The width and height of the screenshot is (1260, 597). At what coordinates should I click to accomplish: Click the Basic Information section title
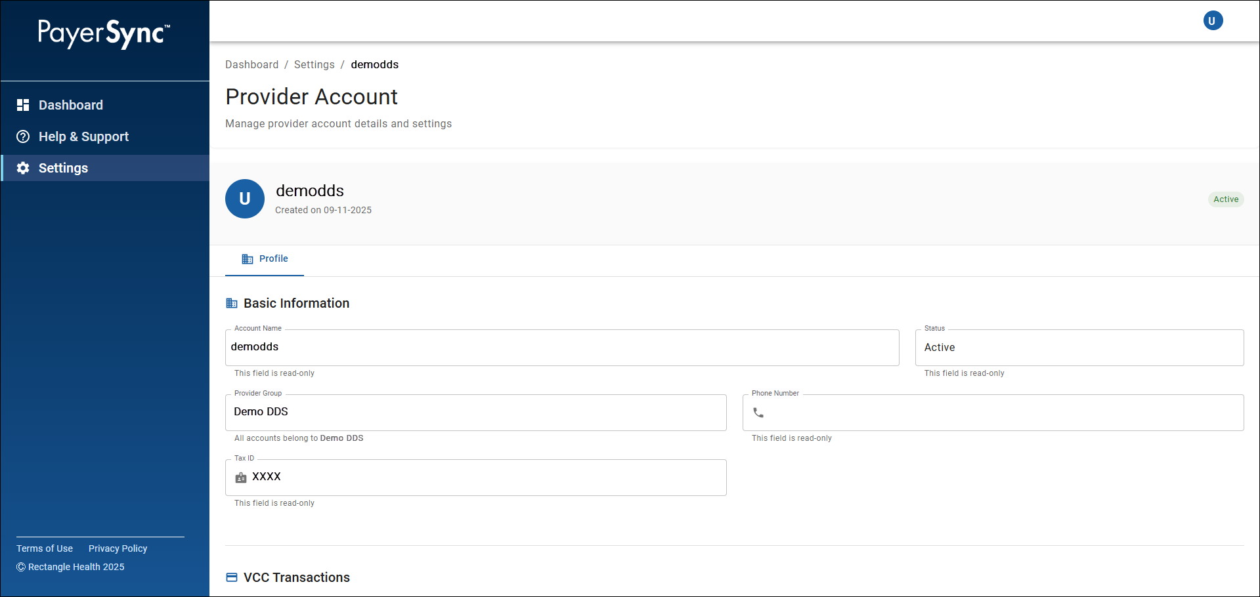[297, 303]
